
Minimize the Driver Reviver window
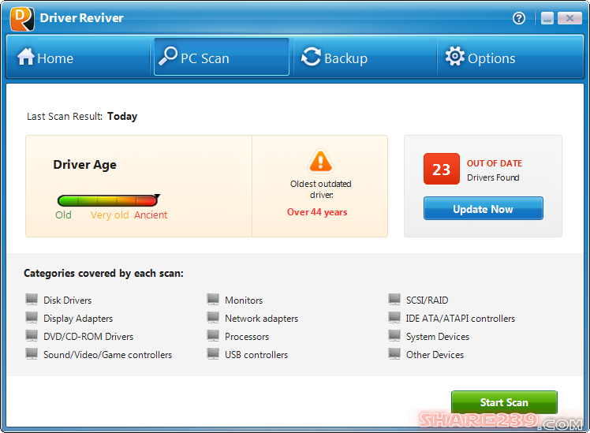tap(547, 18)
